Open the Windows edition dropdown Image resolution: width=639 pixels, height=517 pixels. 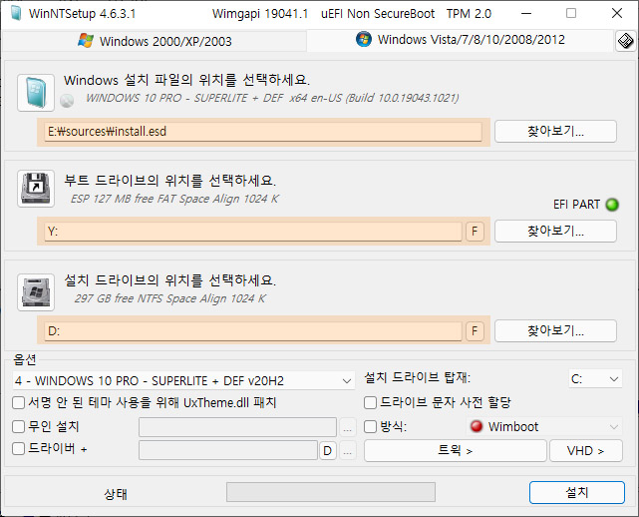click(x=183, y=380)
